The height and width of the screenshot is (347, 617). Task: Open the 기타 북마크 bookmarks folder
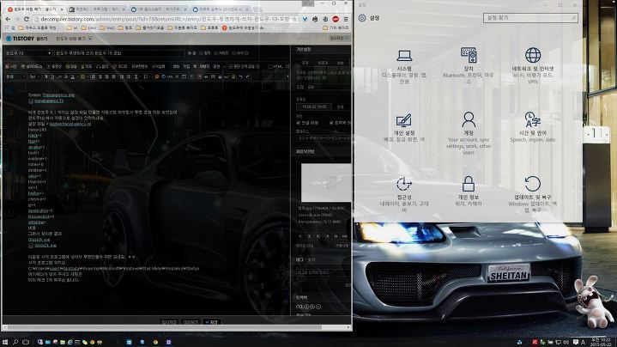[336, 28]
